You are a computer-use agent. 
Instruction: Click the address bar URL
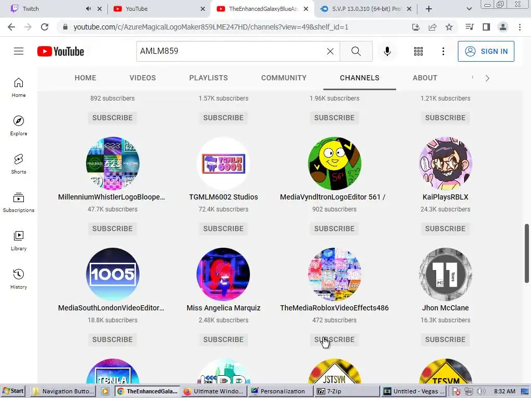point(211,27)
